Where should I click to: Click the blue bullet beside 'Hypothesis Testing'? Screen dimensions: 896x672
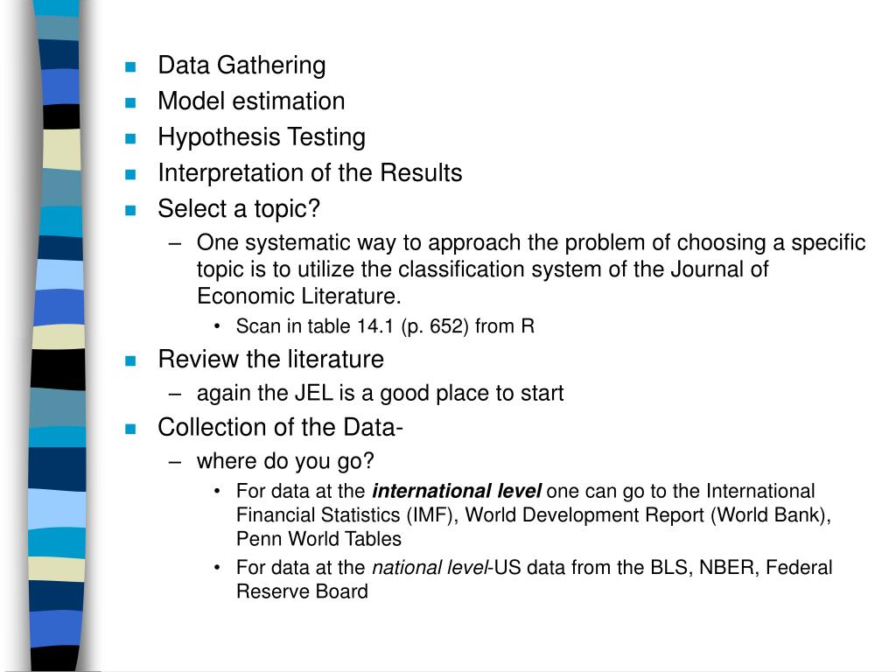130,138
